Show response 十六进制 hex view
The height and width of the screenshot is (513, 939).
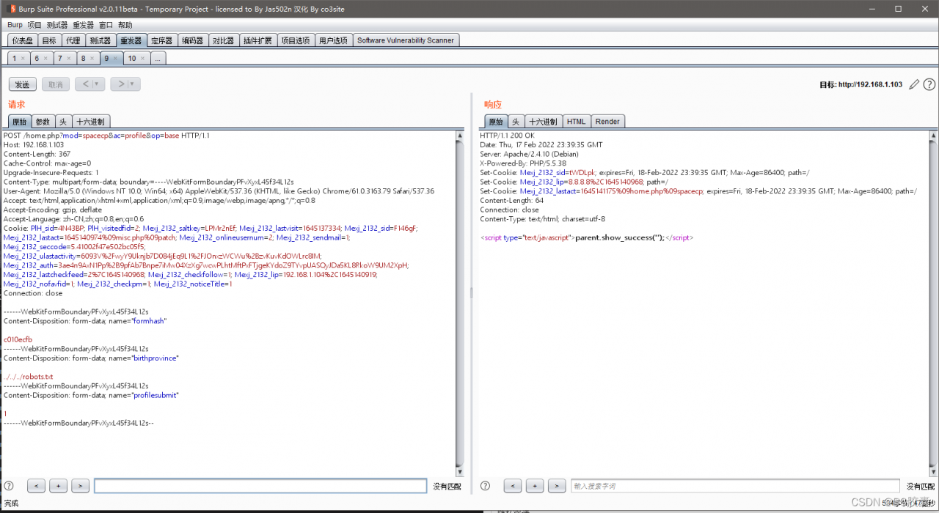(x=543, y=122)
